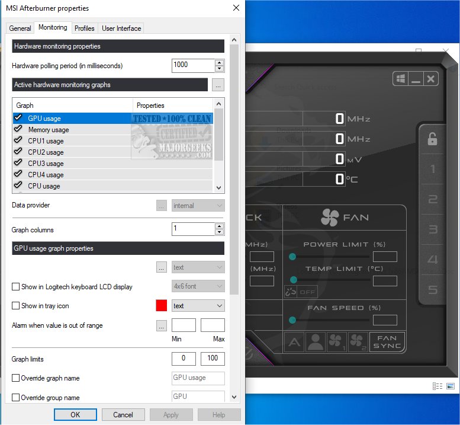Uncheck the CPU3 usage graph checkmark
Image resolution: width=460 pixels, height=425 pixels.
[18, 163]
